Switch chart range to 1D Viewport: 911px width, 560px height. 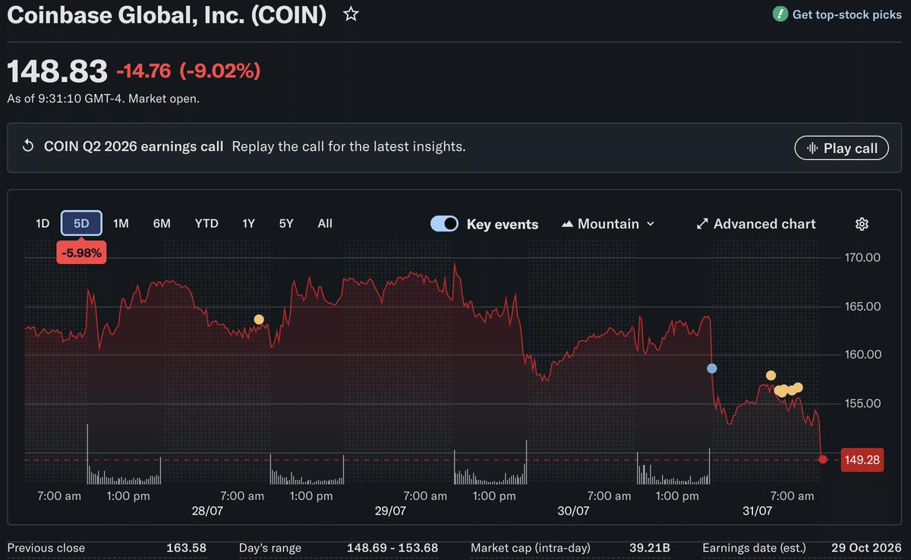tap(43, 223)
